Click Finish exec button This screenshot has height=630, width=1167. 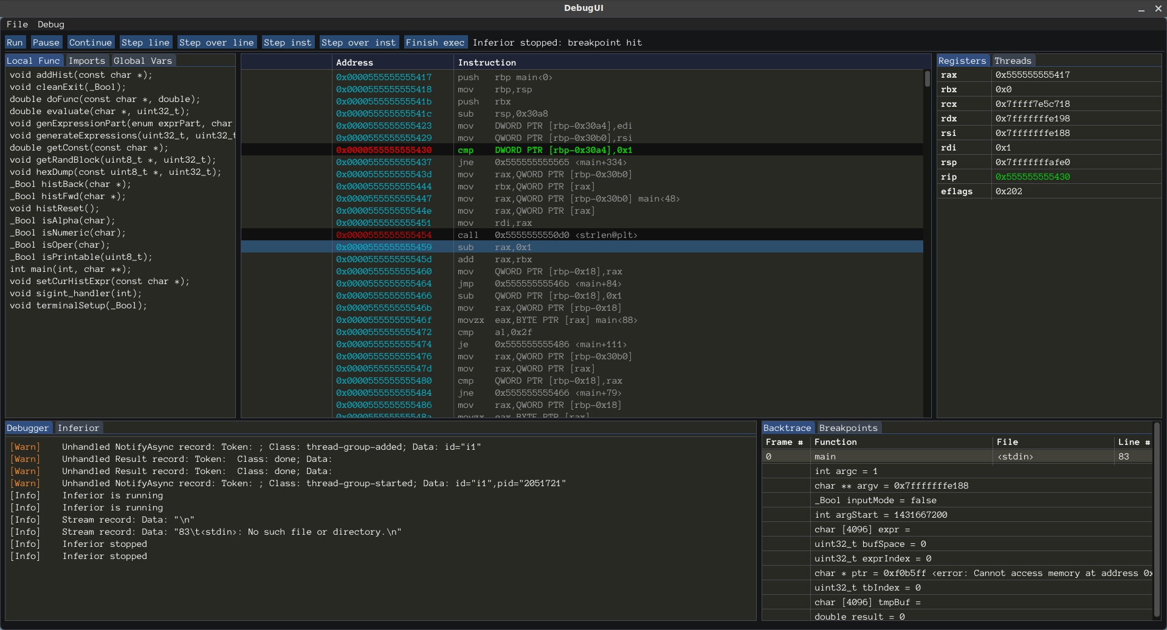435,42
